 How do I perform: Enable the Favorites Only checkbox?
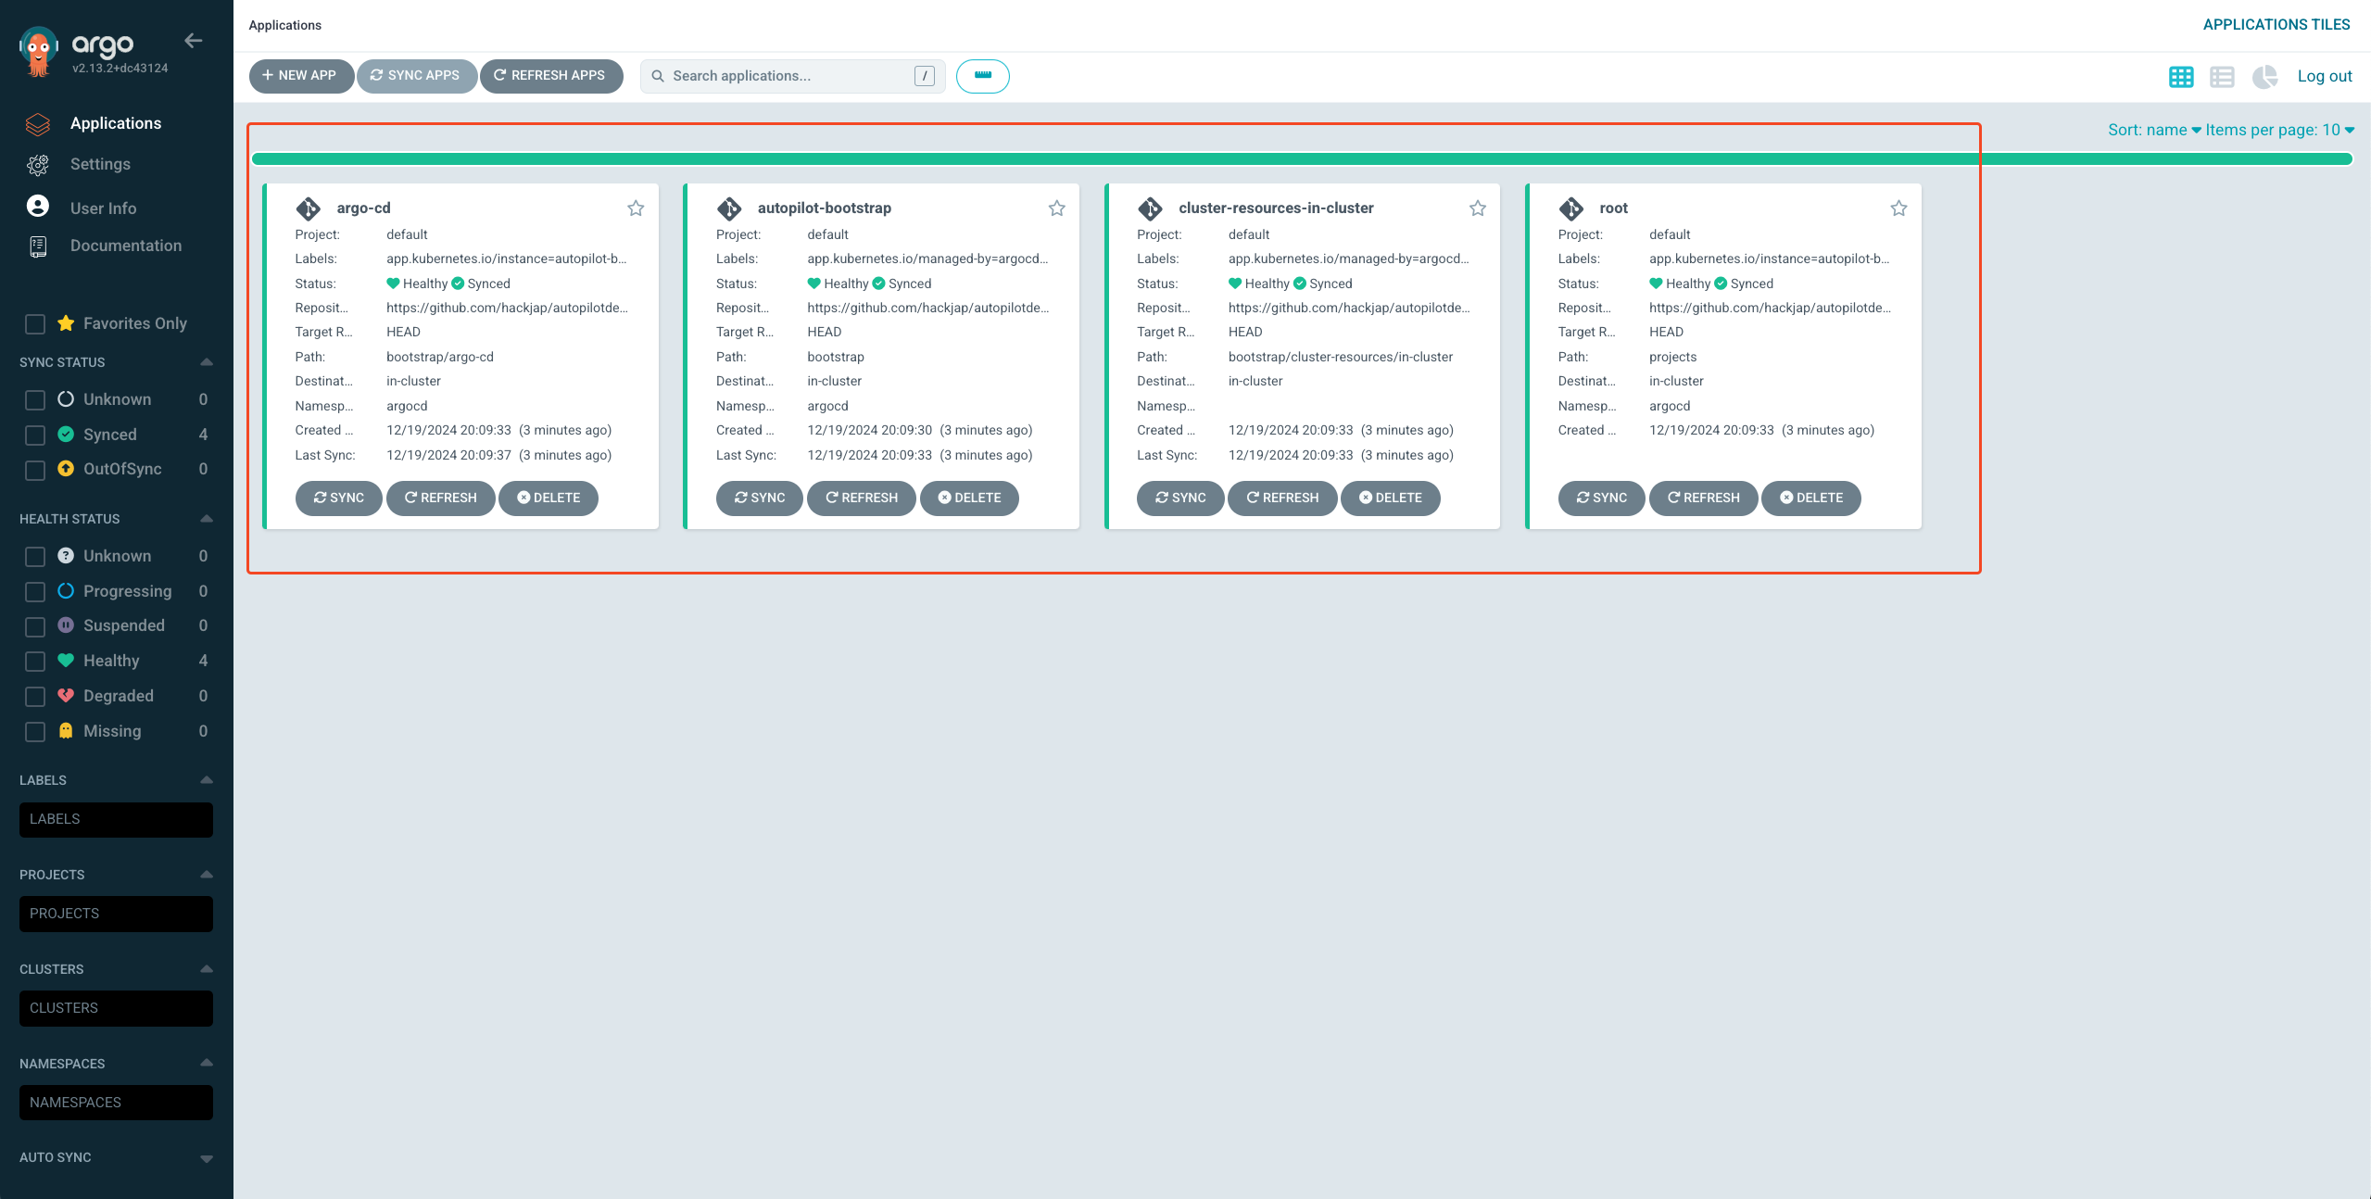point(35,324)
